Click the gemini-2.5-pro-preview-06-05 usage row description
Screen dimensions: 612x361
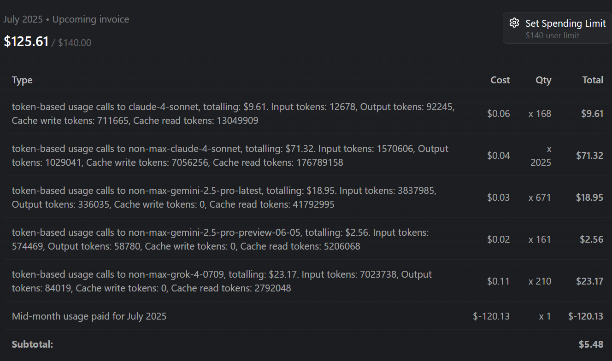(220, 239)
